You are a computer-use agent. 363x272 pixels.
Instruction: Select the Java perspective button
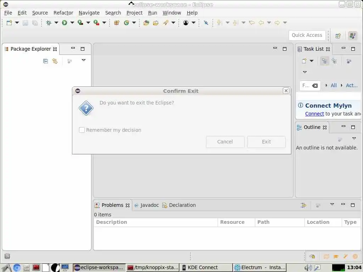pyautogui.click(x=353, y=36)
